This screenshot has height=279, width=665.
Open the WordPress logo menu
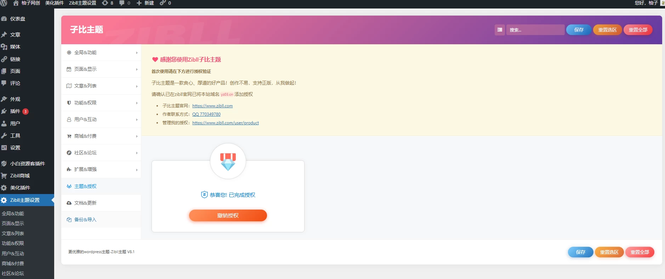click(4, 3)
